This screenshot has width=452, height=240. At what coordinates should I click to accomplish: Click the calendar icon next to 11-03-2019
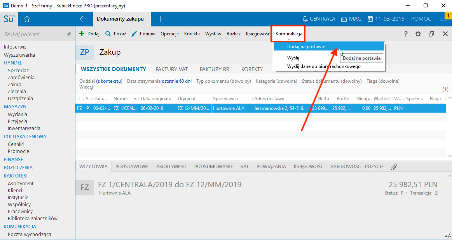point(370,18)
